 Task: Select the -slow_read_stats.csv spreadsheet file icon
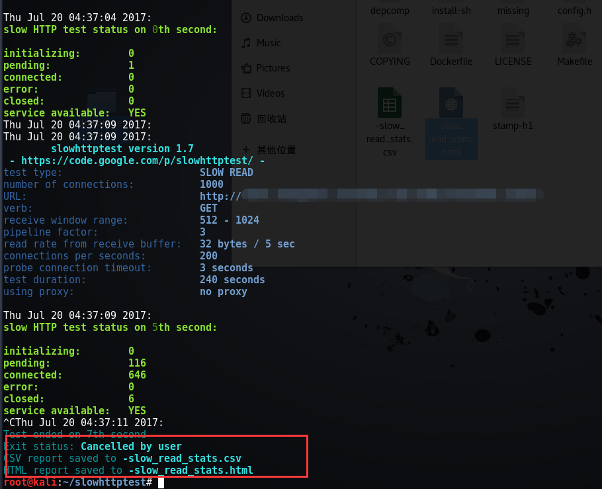(390, 103)
